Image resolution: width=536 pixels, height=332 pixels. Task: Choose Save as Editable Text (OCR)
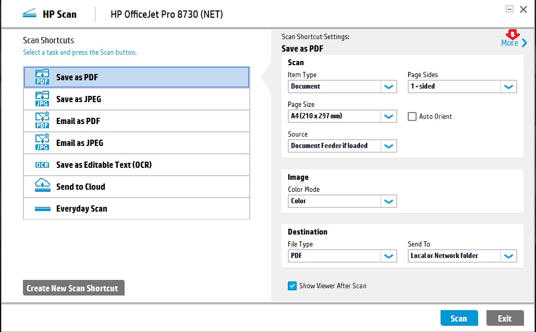pos(104,165)
